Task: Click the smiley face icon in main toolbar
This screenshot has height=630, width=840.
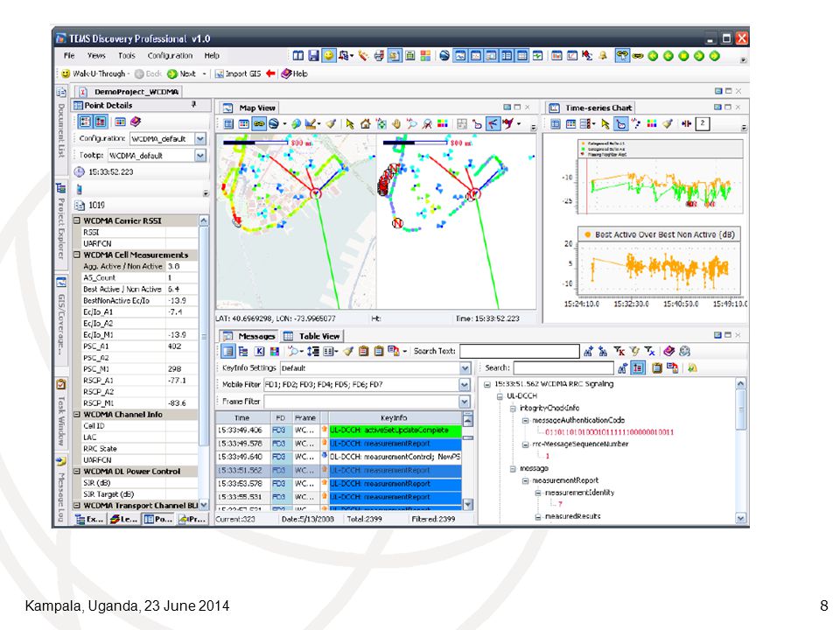Action: point(329,56)
